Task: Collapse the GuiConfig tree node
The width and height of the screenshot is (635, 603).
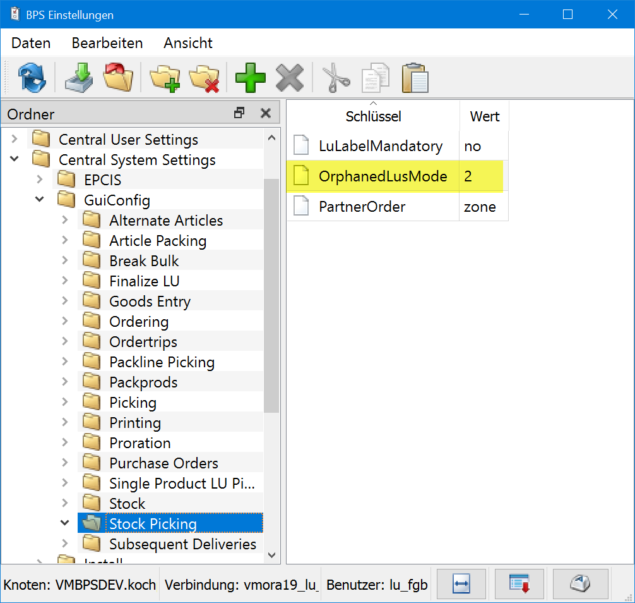Action: (40, 200)
